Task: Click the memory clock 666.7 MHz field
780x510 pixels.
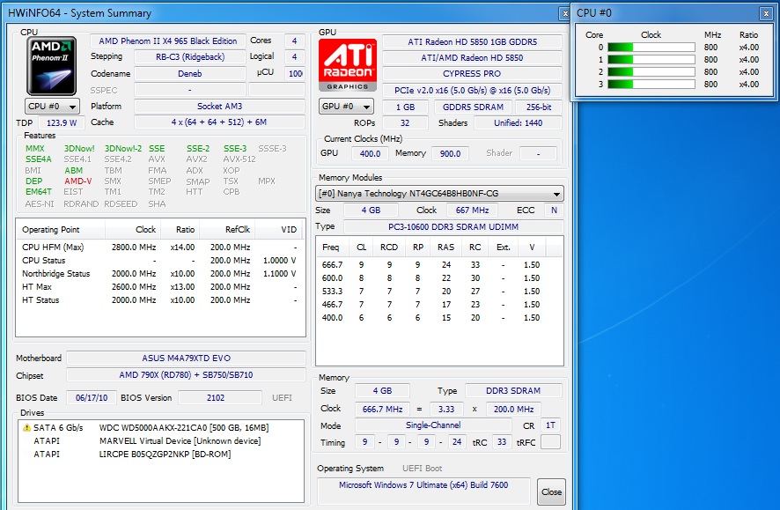Action: point(383,409)
